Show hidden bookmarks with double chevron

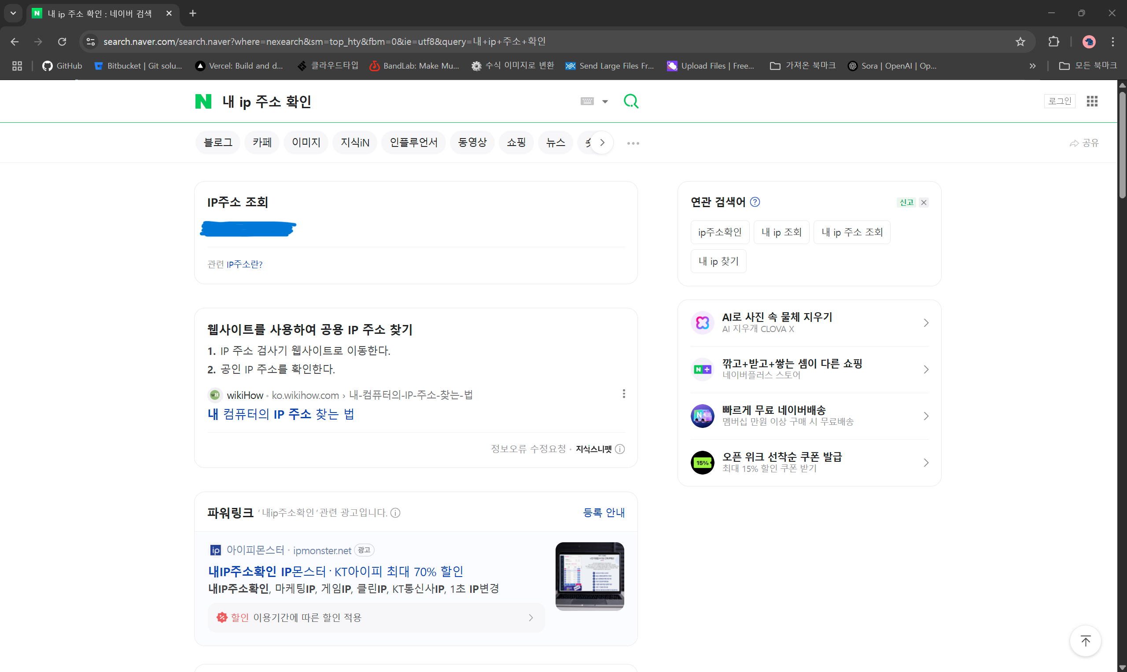tap(1032, 66)
